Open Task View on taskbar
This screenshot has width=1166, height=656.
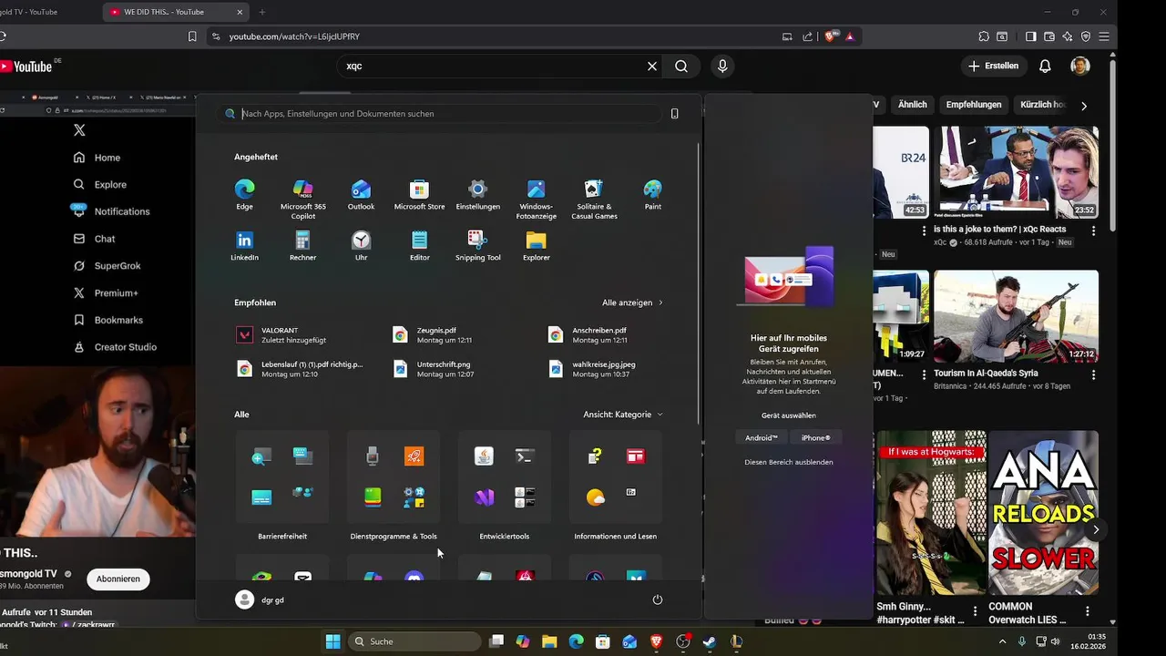[496, 641]
